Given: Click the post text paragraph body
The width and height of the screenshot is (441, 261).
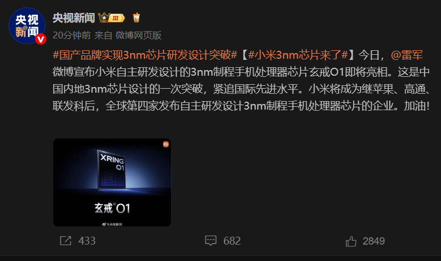Looking at the screenshot, I should 241,81.
